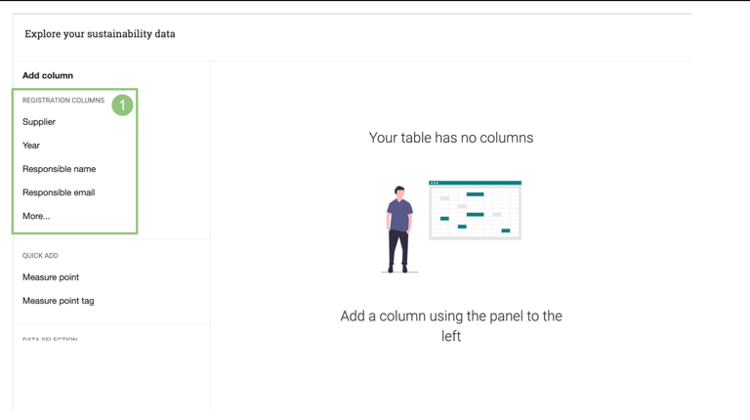Image resolution: width=750 pixels, height=420 pixels.
Task: Click the Explore your sustainability data title
Action: pos(100,34)
